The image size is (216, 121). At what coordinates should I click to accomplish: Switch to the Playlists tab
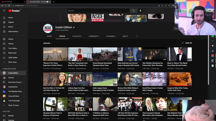[77, 36]
